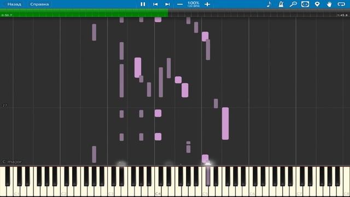Screen dimensions: 350x197
Task: Click the elapsed time 0:50.7 label
Action: click(x=7, y=15)
